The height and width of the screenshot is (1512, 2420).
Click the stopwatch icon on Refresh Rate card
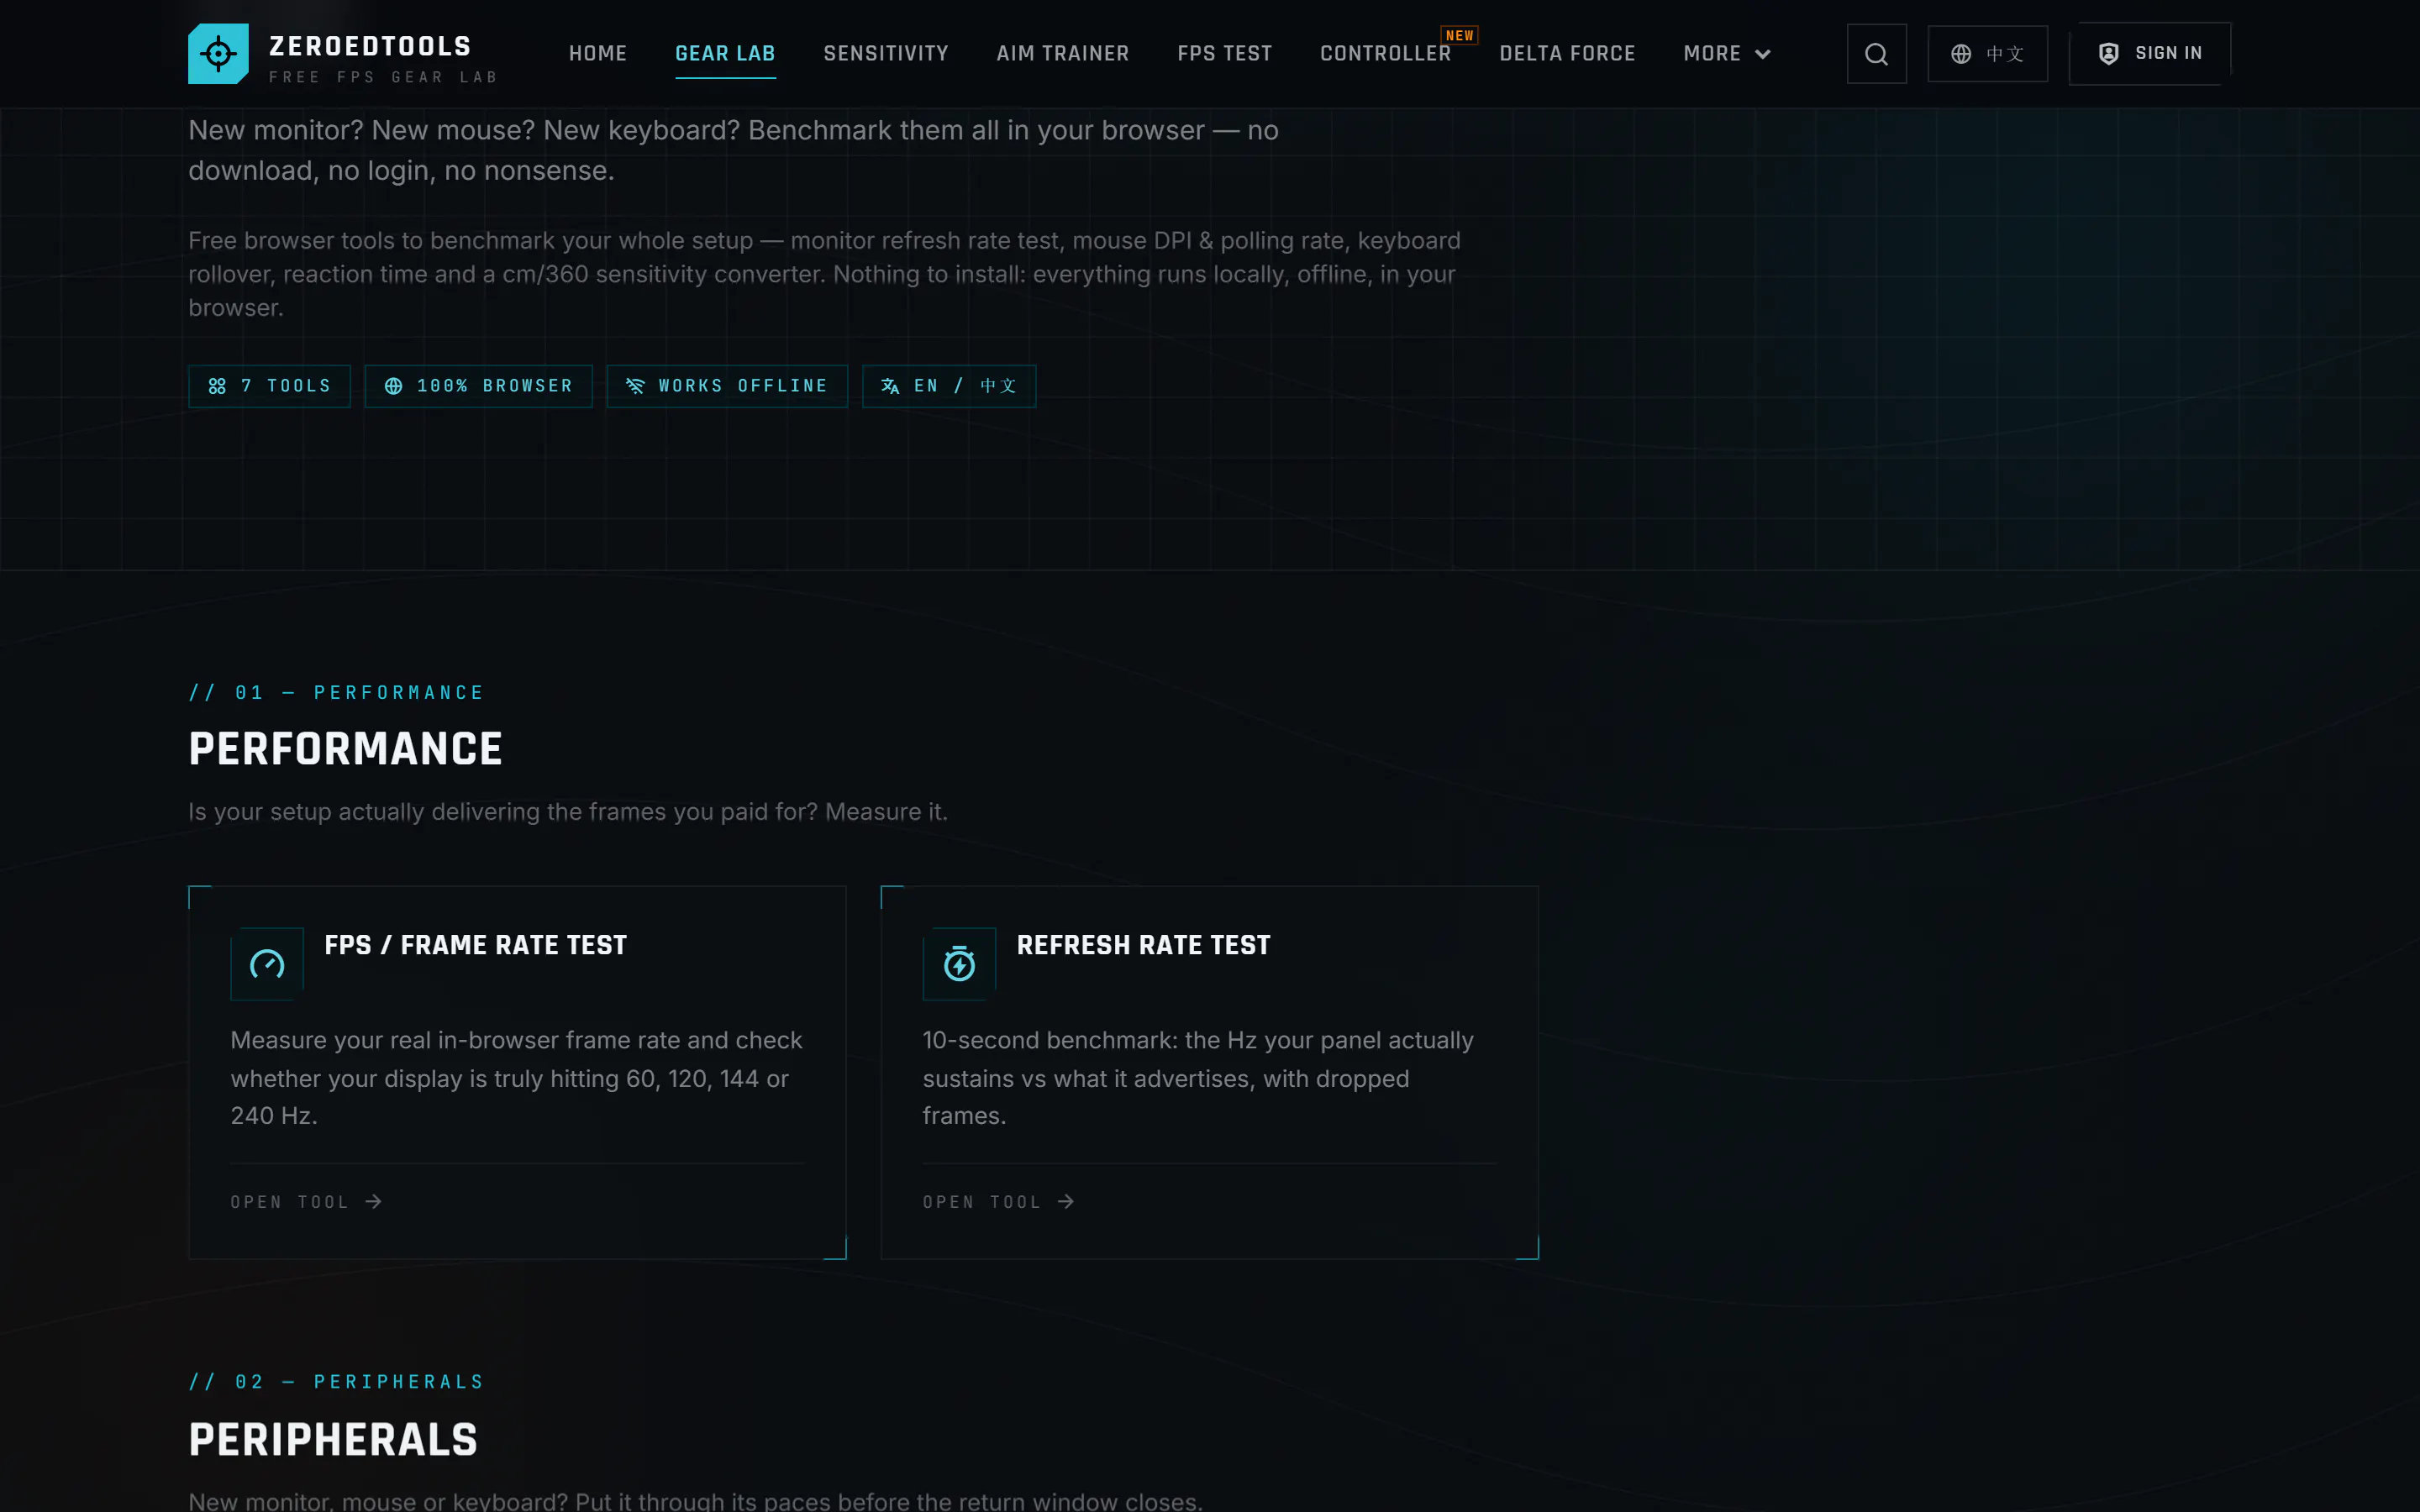click(959, 964)
